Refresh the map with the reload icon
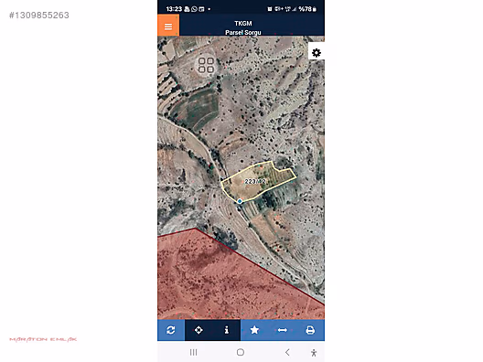Viewport: 483px width, 362px height. (x=171, y=330)
